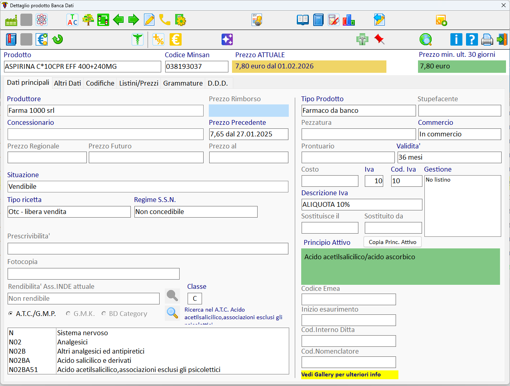Go to next product with right arrow
Image resolution: width=510 pixels, height=386 pixels.
pos(134,20)
